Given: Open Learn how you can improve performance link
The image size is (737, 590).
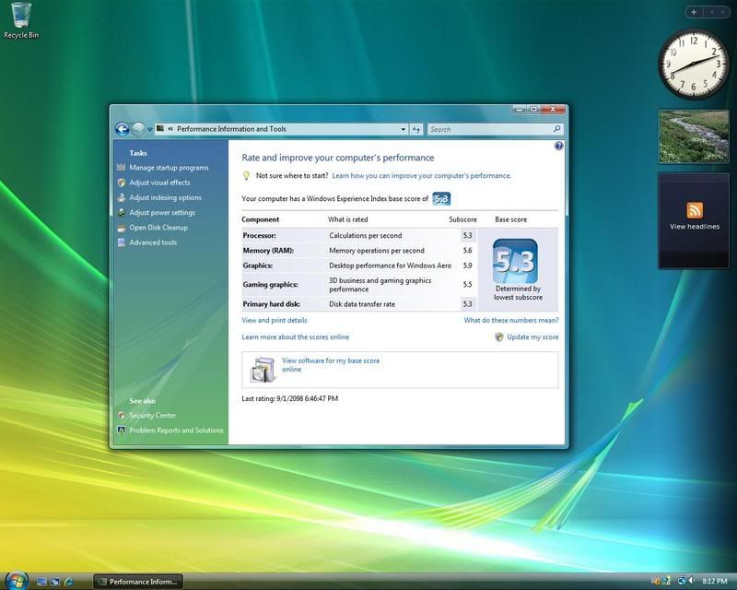Looking at the screenshot, I should (x=422, y=175).
